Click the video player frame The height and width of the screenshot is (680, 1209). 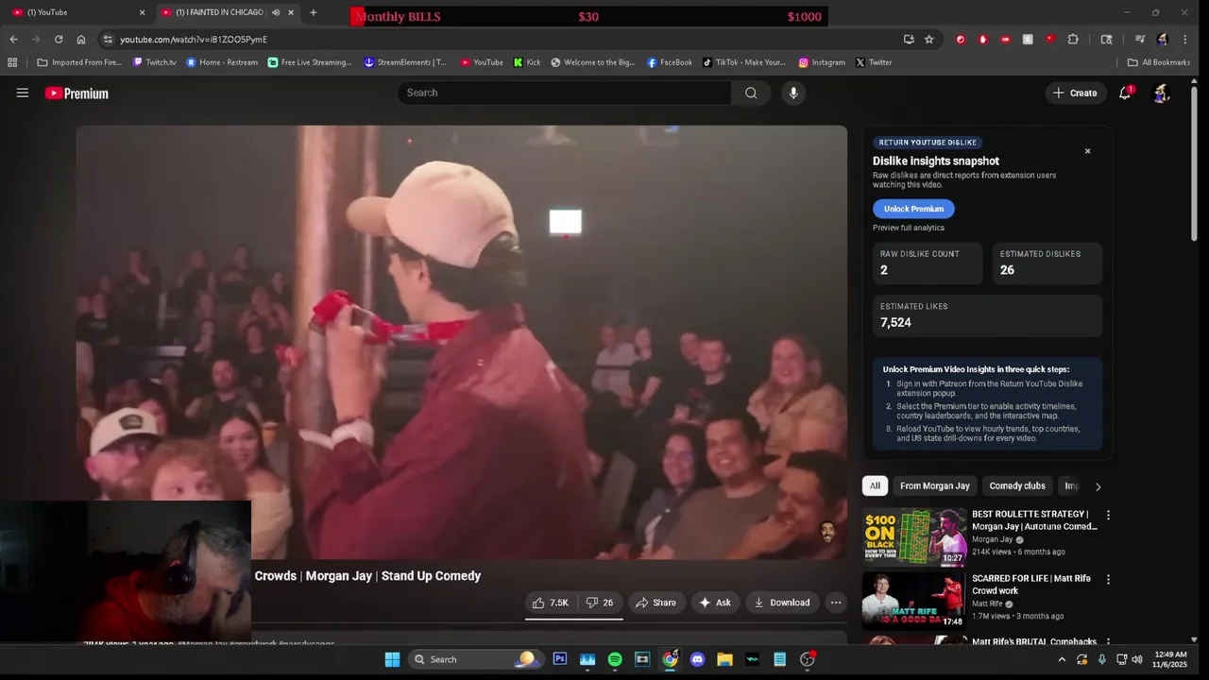(462, 343)
